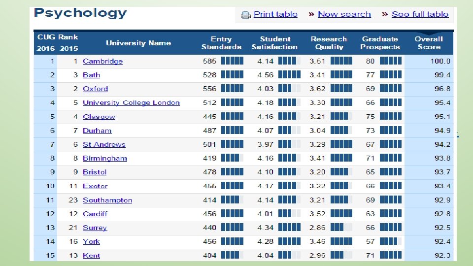The width and height of the screenshot is (473, 266).
Task: Sort by the Research Quality column header
Action: pyautogui.click(x=329, y=43)
